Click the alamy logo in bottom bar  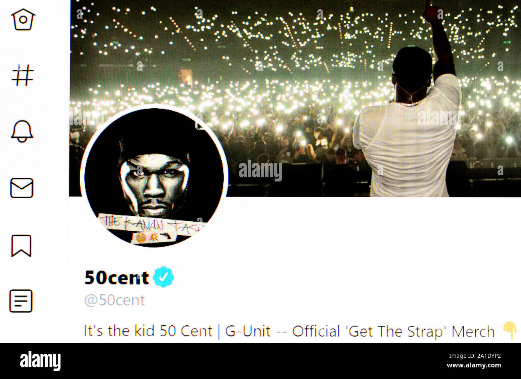pos(40,361)
